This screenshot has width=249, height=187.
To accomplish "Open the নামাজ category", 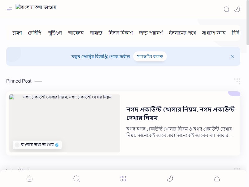I will pos(96,33).
